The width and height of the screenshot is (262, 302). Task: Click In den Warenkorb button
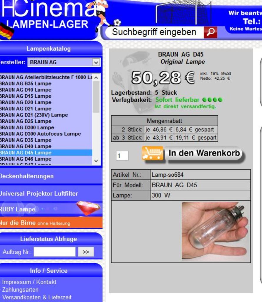click(204, 153)
